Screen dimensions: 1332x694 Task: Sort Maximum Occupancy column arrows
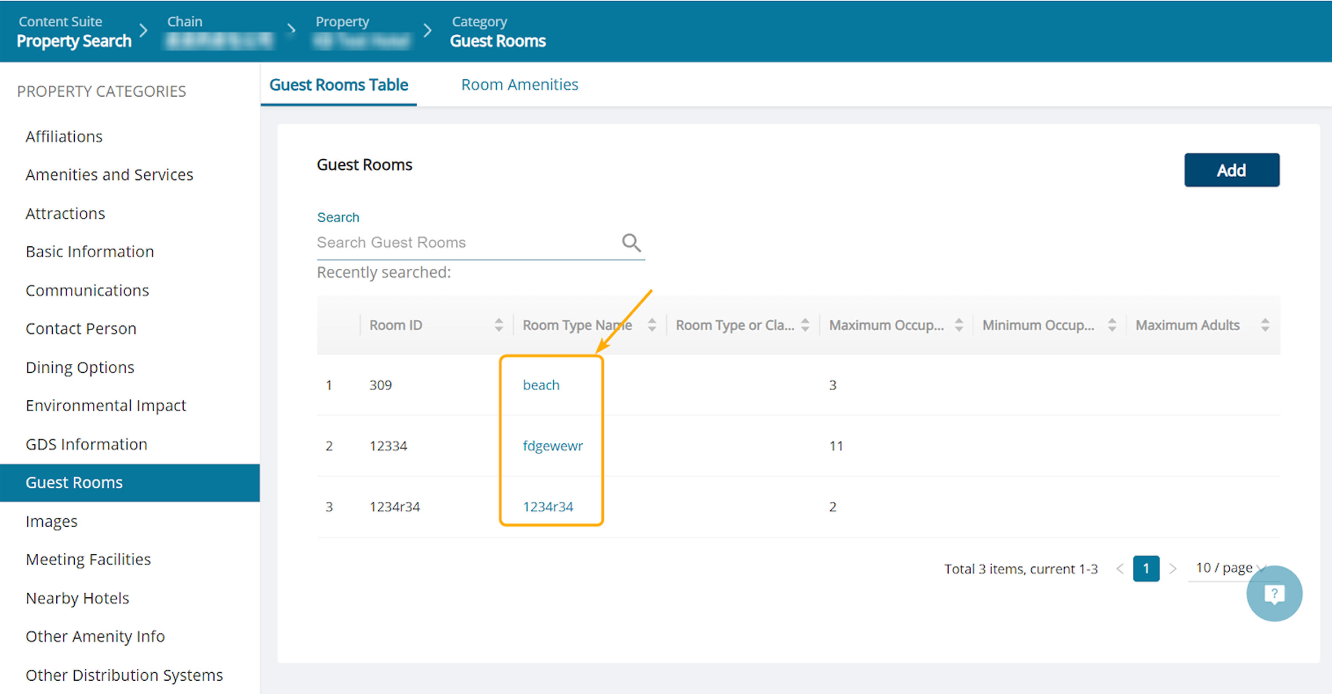[958, 325]
